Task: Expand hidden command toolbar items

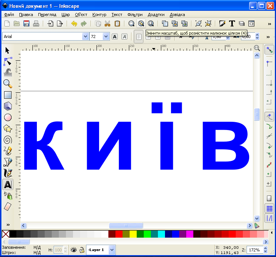Action: [270, 24]
